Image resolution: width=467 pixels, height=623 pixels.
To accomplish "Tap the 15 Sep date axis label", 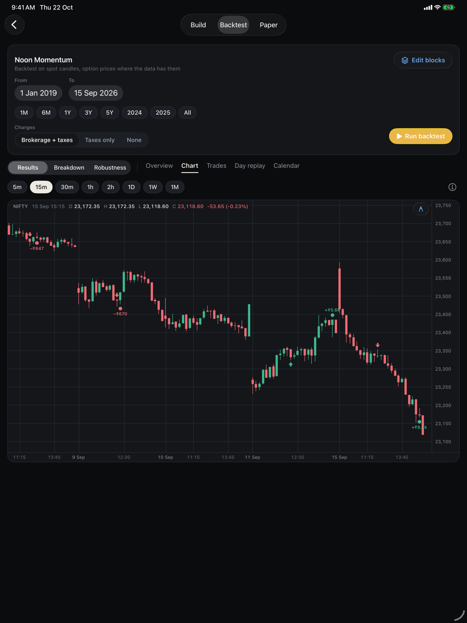I will (339, 457).
